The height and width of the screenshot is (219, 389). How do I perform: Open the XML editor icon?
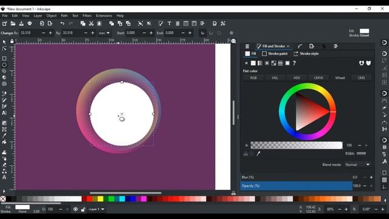(x=186, y=24)
